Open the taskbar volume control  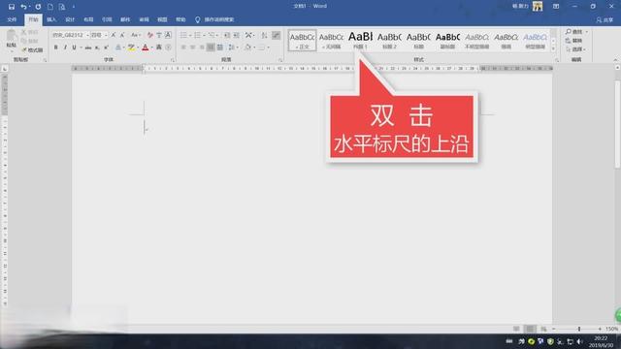coord(580,341)
